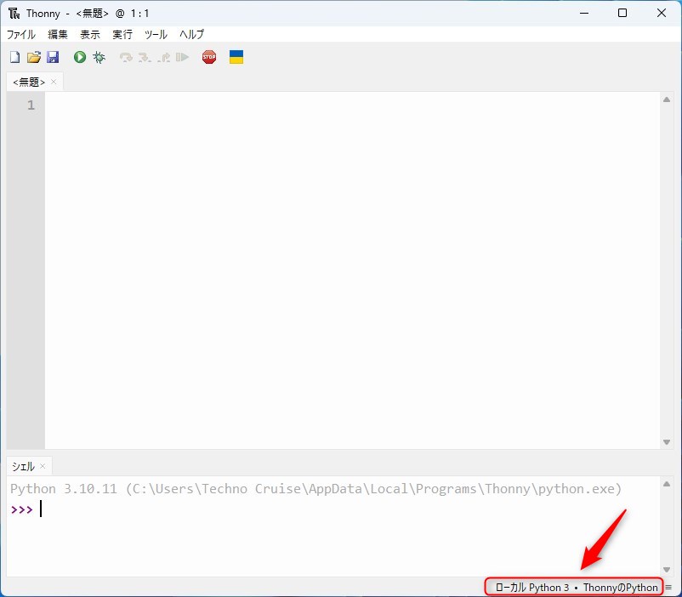
Task: Maximize the Thonny window
Action: pyautogui.click(x=622, y=13)
